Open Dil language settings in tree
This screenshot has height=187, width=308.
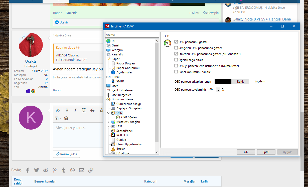pyautogui.click(x=113, y=41)
